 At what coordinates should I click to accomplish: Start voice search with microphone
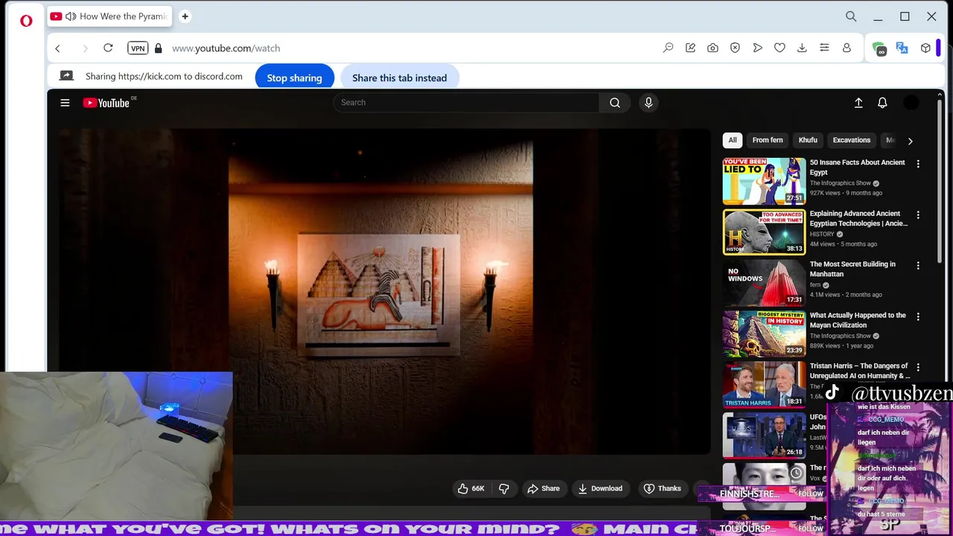tap(648, 103)
